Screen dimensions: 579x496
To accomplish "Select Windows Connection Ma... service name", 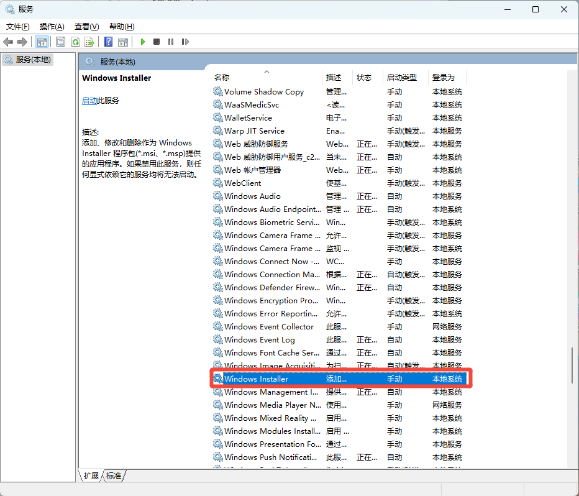I will pos(272,274).
